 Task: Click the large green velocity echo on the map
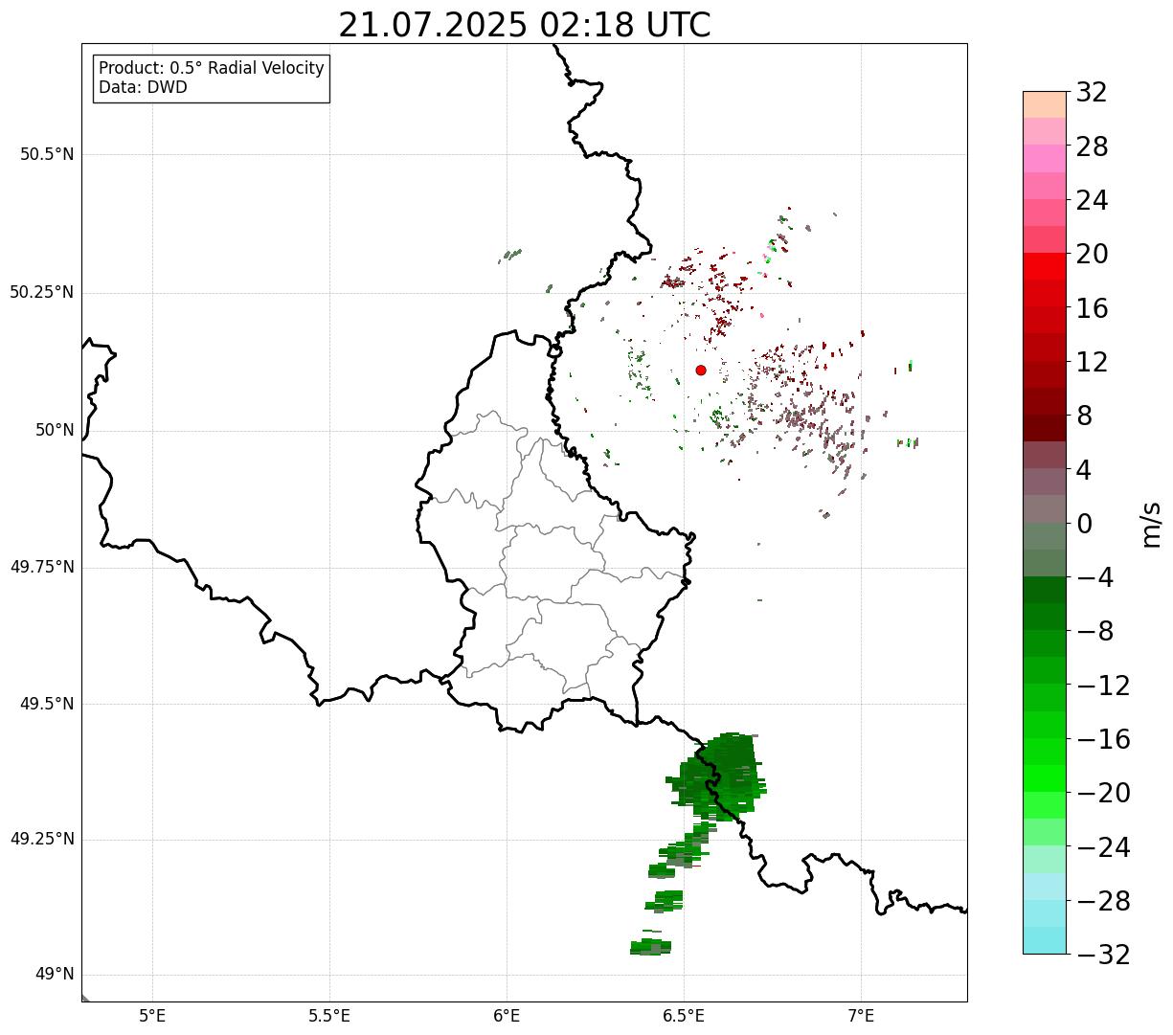click(718, 776)
